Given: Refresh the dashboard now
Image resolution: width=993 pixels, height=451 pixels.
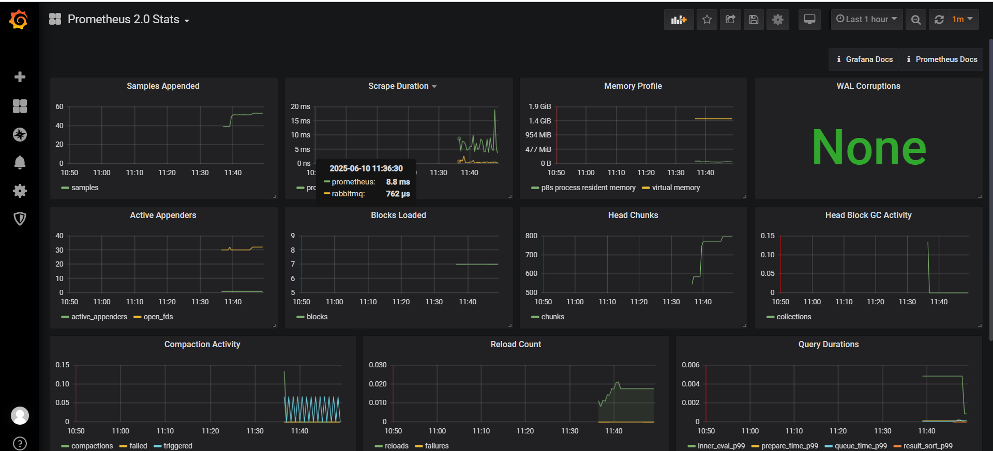Looking at the screenshot, I should pyautogui.click(x=939, y=20).
